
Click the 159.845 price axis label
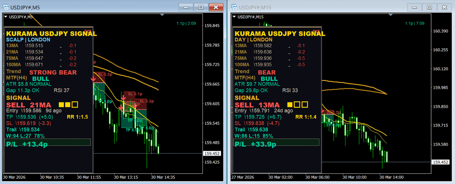click(212, 26)
